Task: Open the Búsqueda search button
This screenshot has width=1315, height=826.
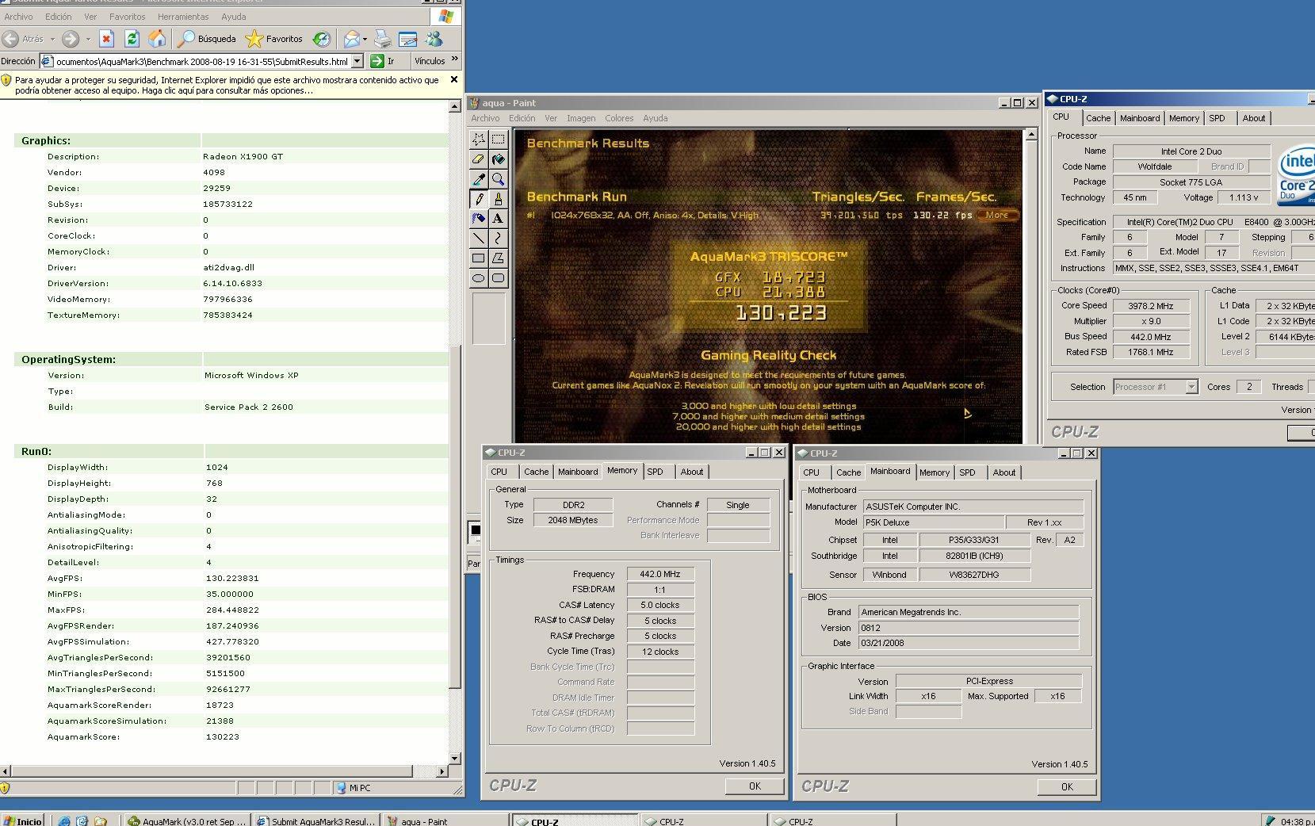Action: coord(207,38)
